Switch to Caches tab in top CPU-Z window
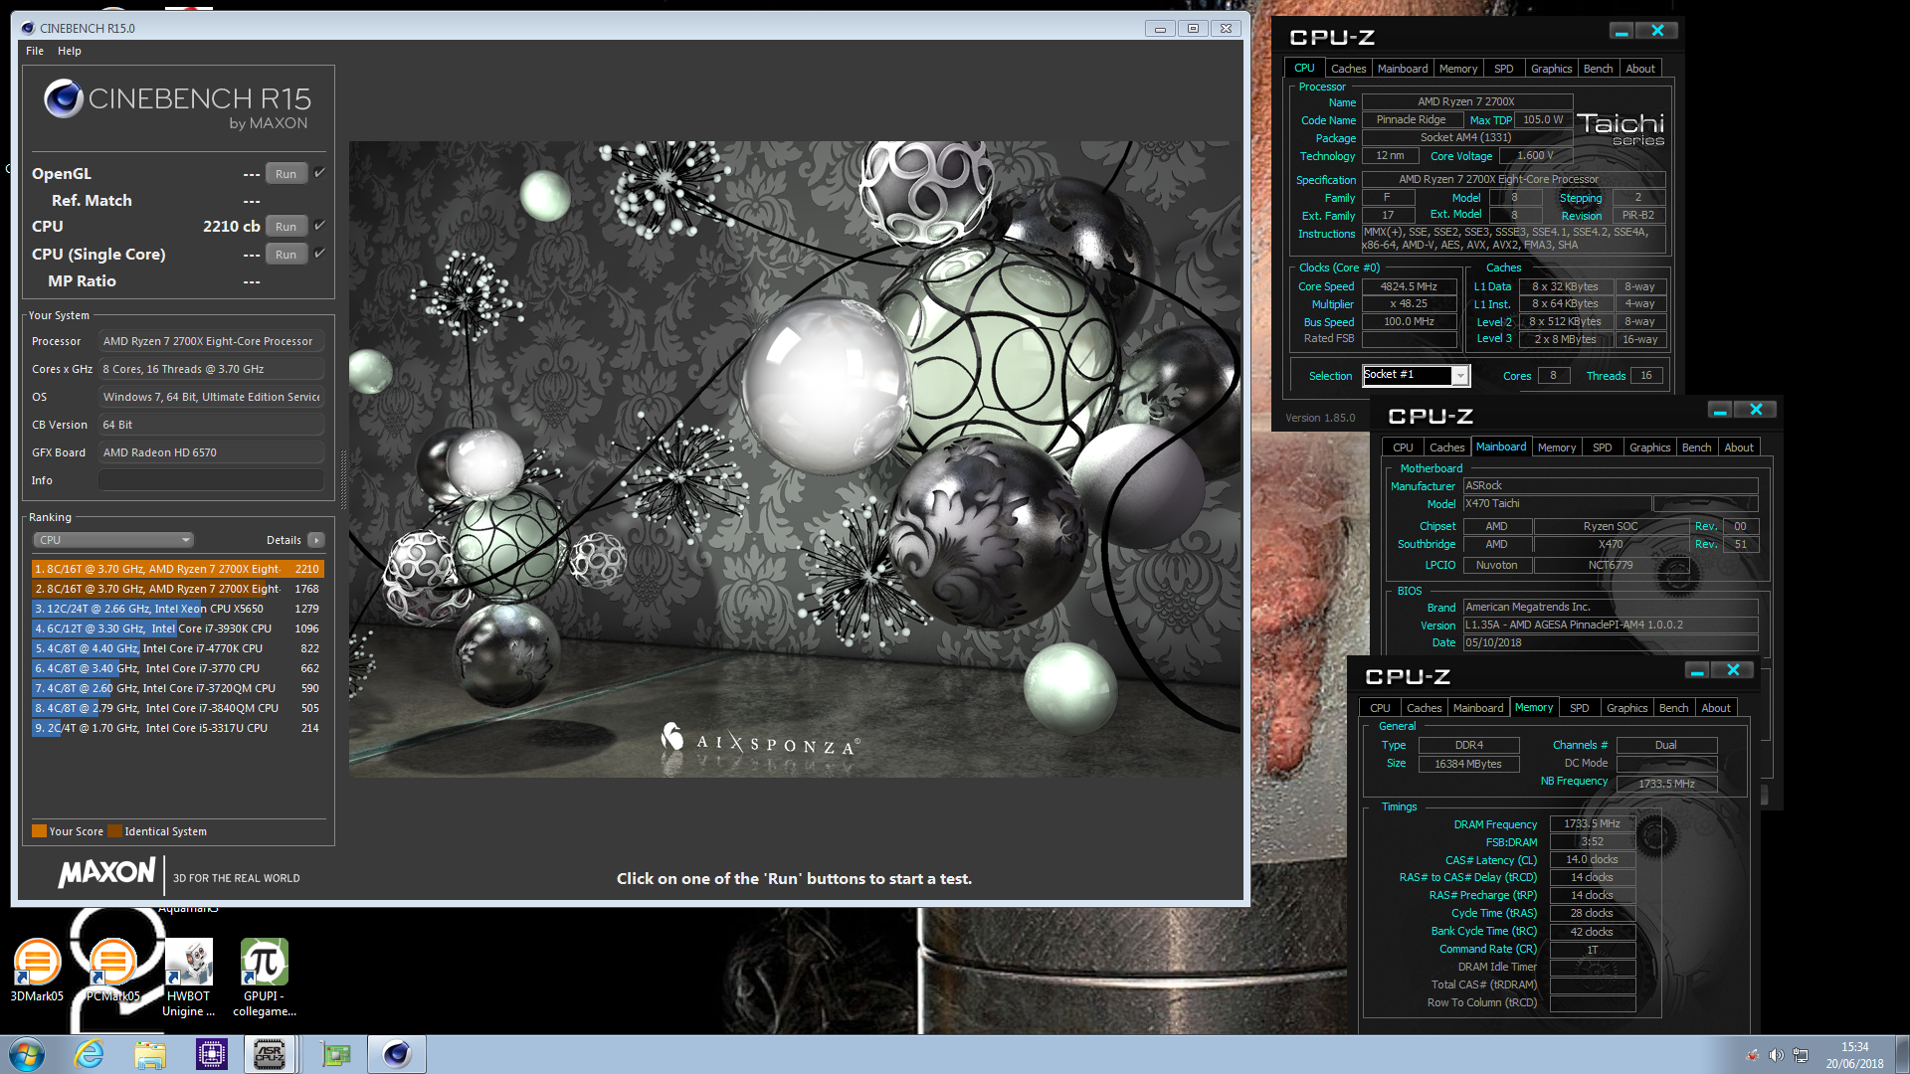Viewport: 1910px width, 1074px height. [x=1348, y=69]
